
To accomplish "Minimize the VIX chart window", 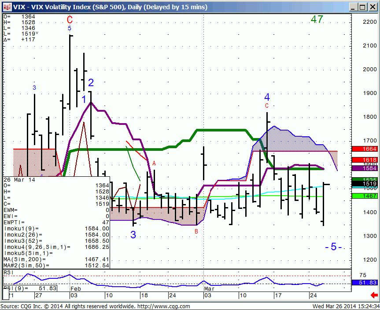I will [x=353, y=7].
